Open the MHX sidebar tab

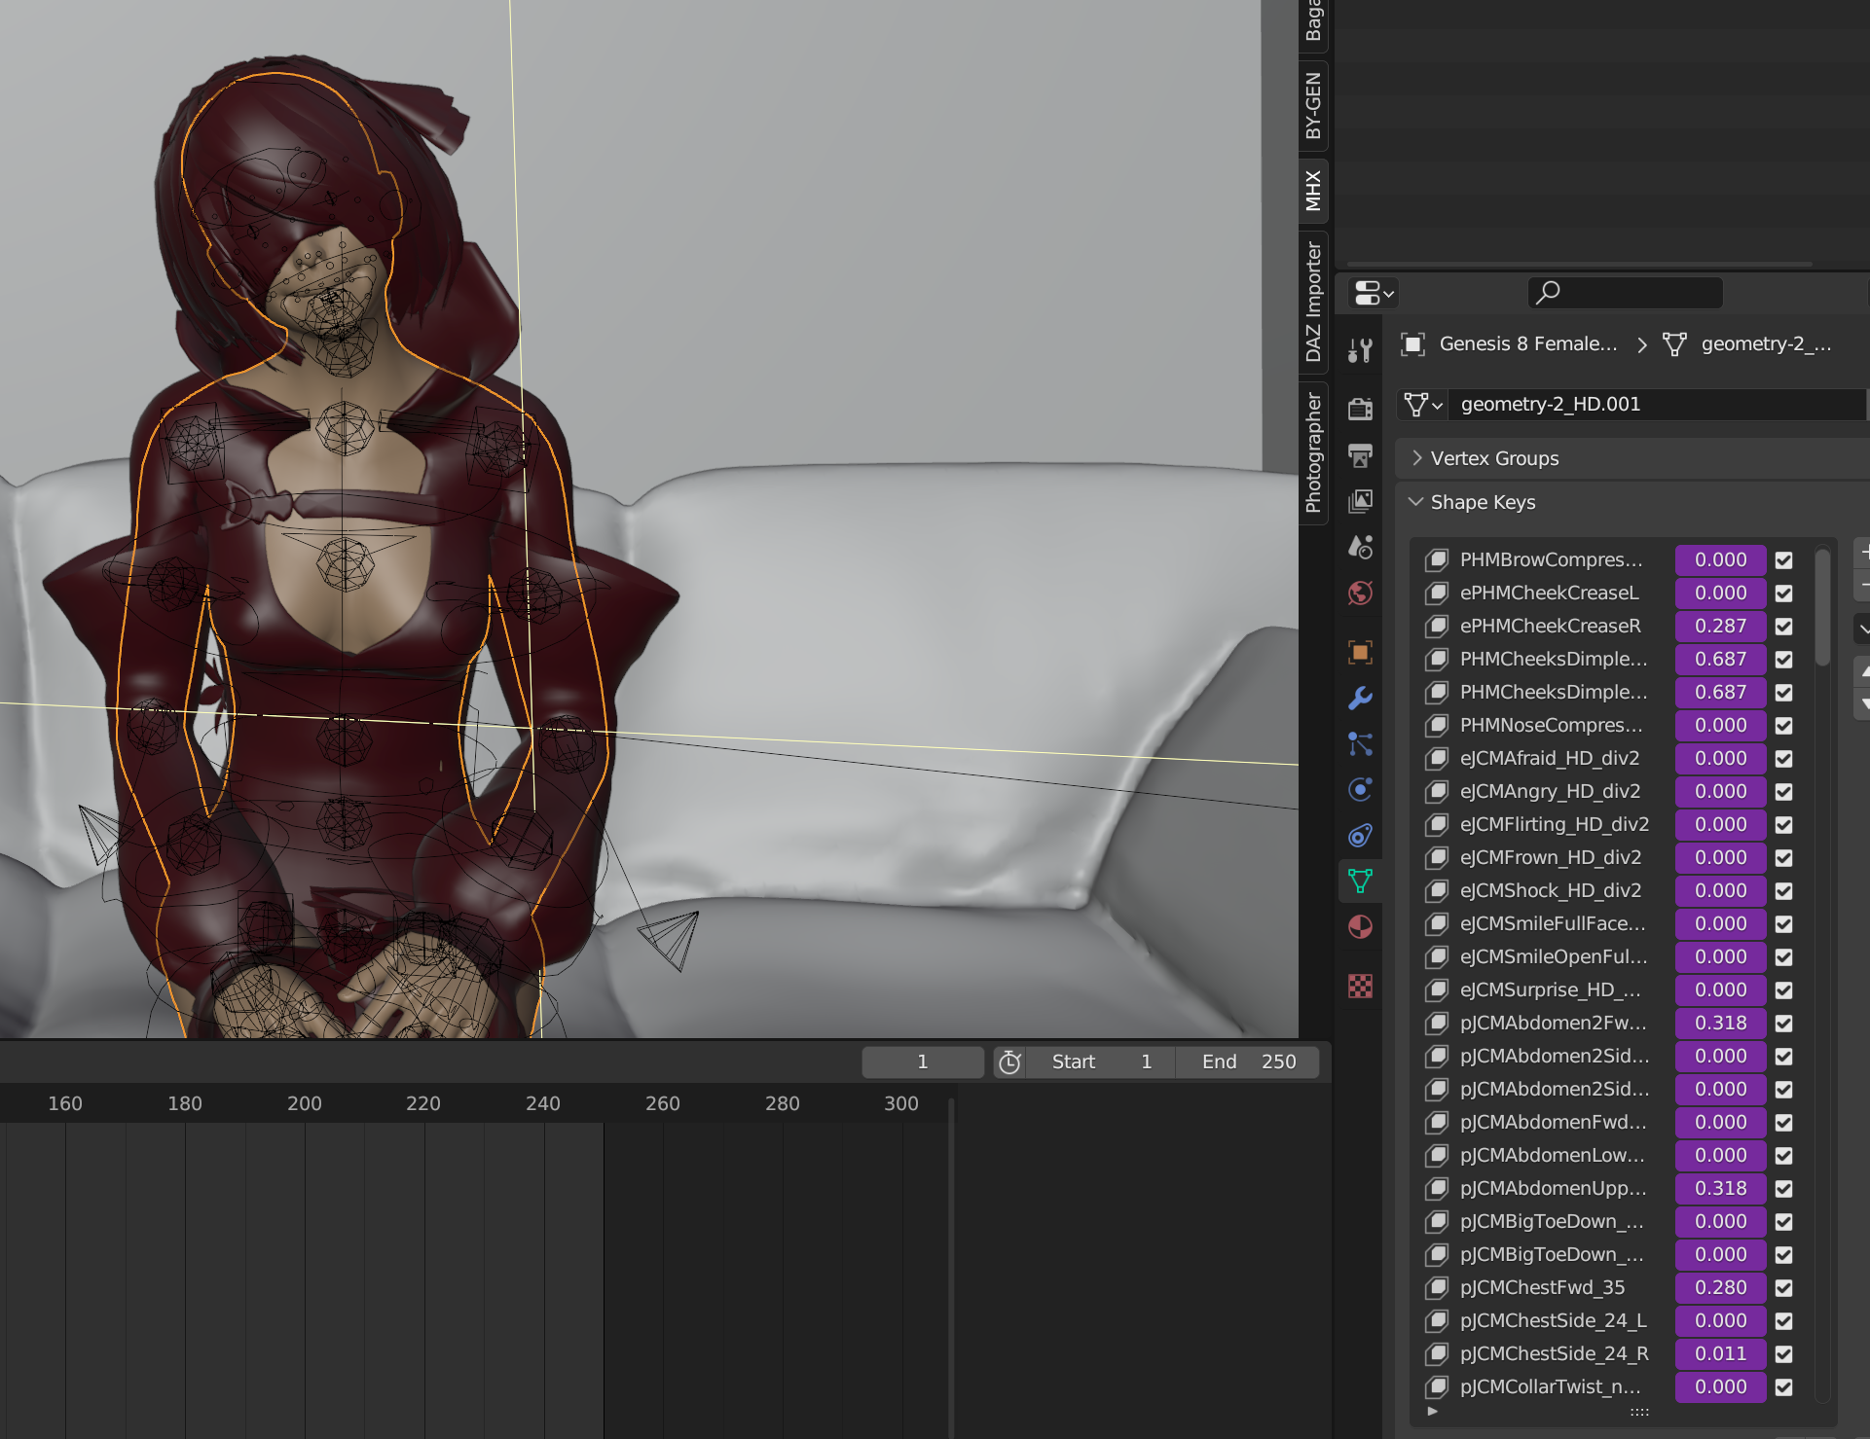[1313, 191]
